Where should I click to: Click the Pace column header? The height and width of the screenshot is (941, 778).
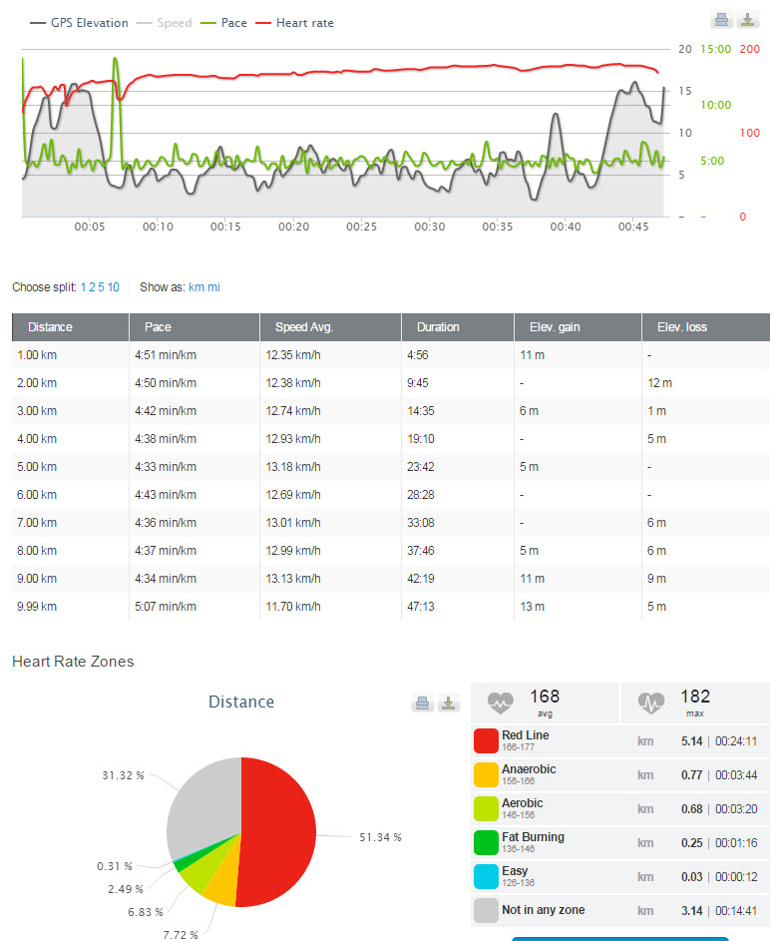(158, 327)
